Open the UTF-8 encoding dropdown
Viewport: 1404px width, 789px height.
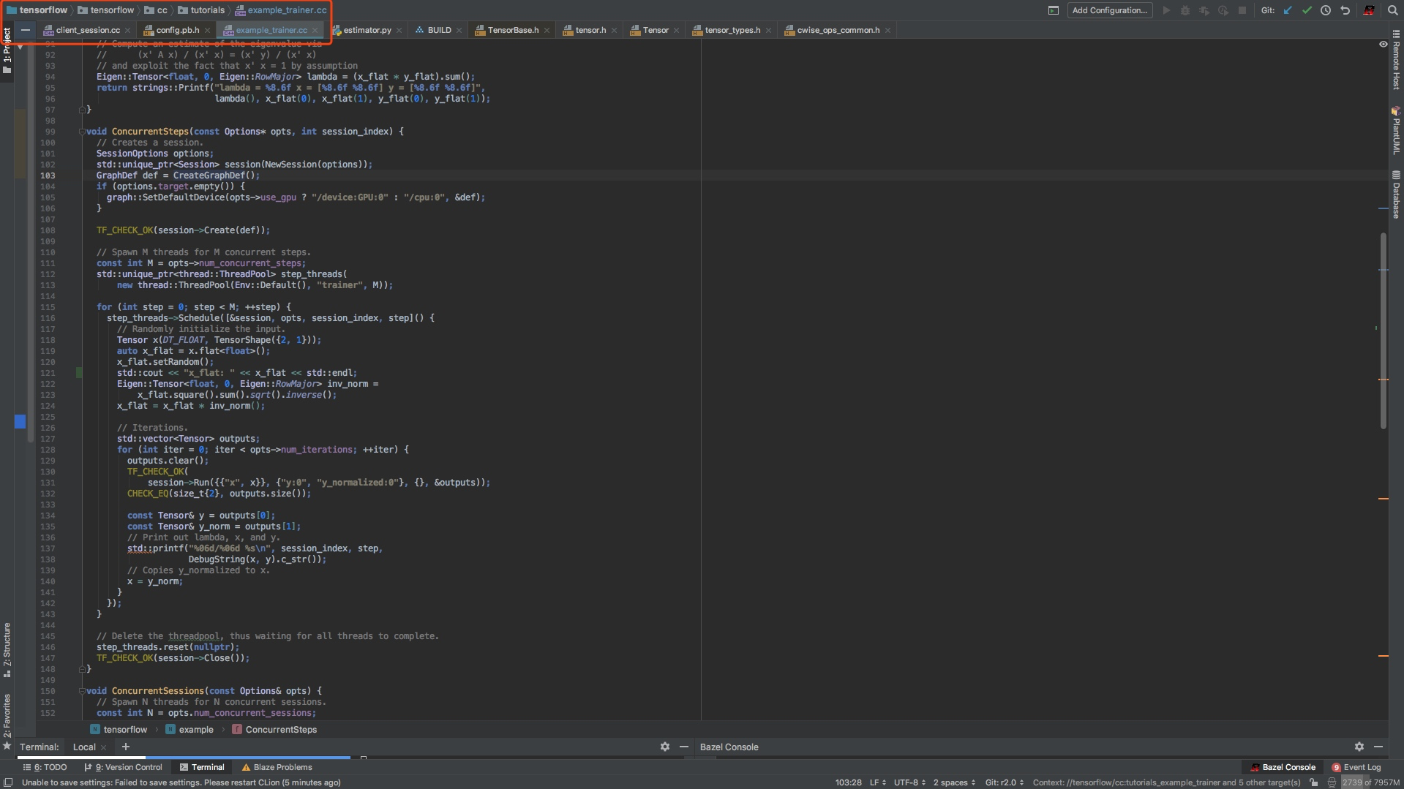tap(909, 782)
